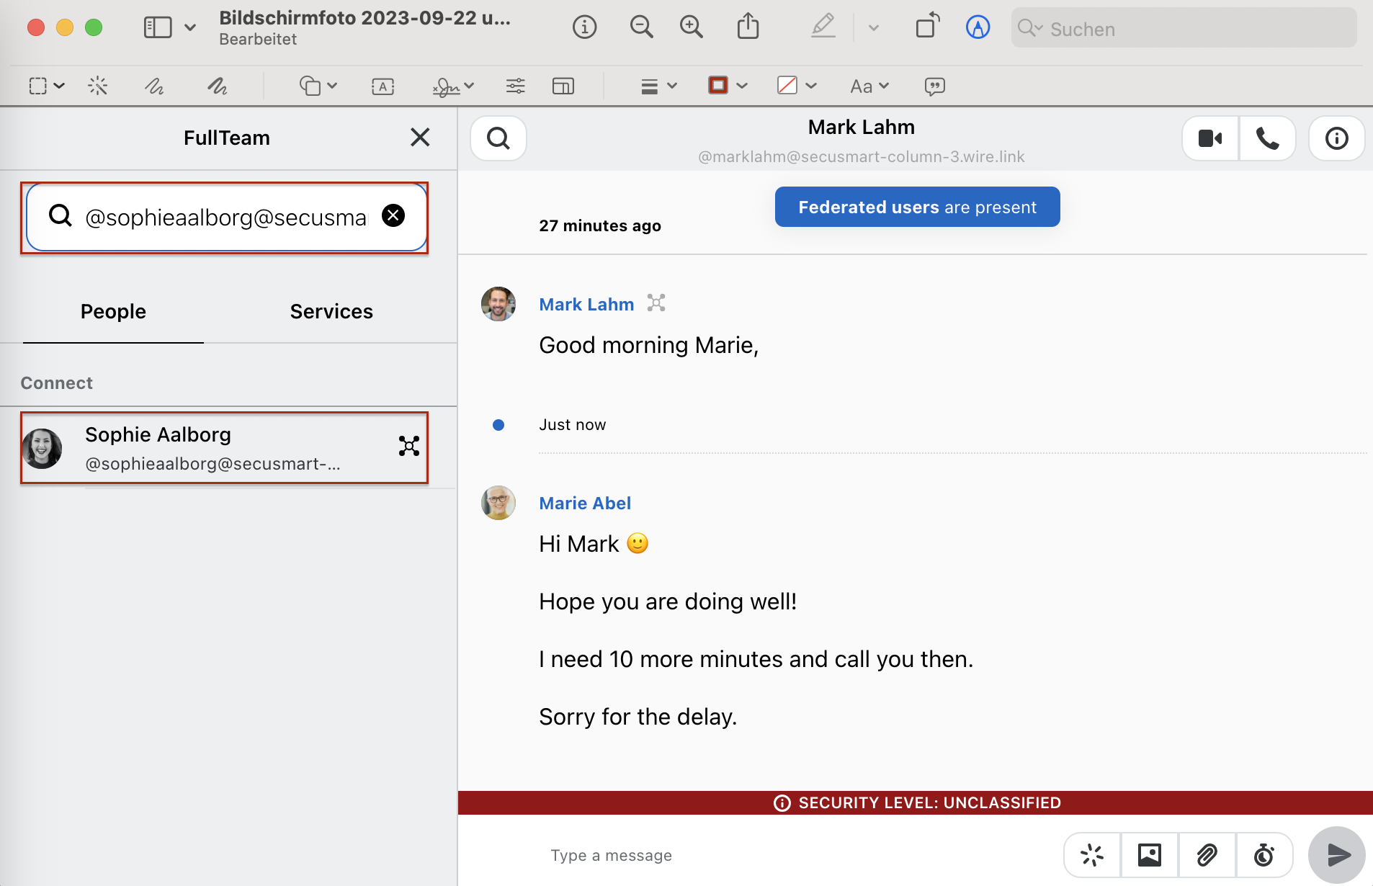Image resolution: width=1373 pixels, height=886 pixels.
Task: Zoom out of the image
Action: [641, 27]
